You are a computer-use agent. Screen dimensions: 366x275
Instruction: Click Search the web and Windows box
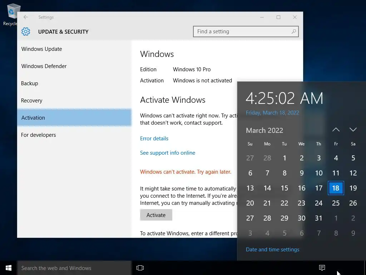click(74, 268)
